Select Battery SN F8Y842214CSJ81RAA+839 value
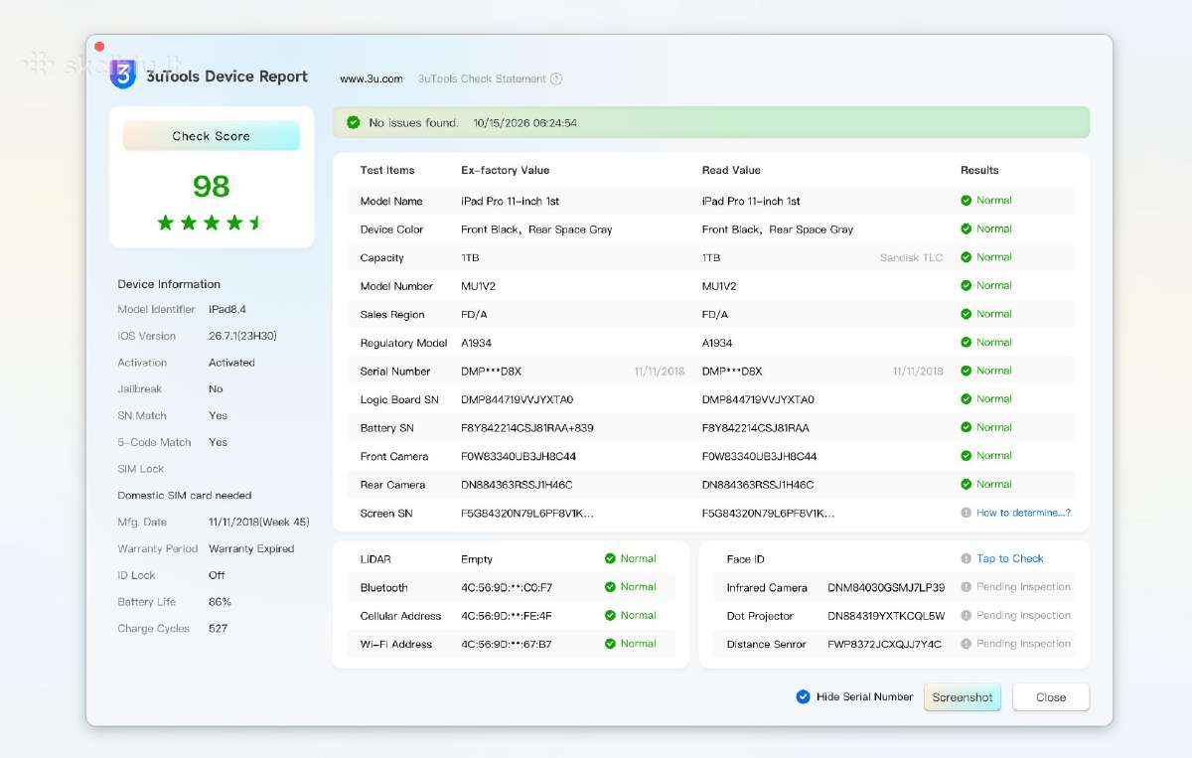The height and width of the screenshot is (758, 1192). click(x=527, y=428)
